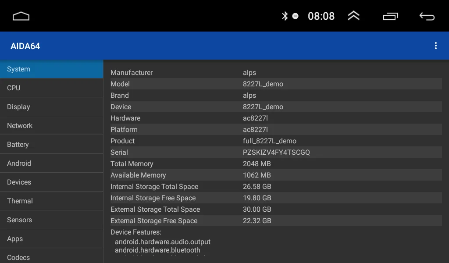Switch to the Display section
The image size is (449, 263).
pyautogui.click(x=51, y=107)
